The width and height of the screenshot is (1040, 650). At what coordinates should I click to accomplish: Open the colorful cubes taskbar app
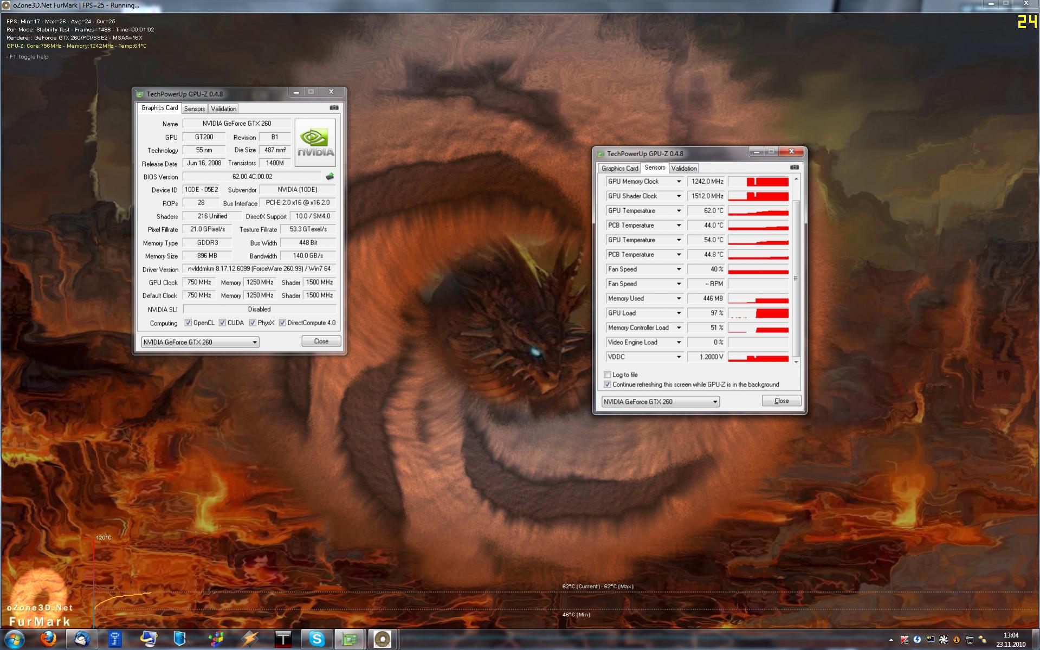click(x=216, y=639)
